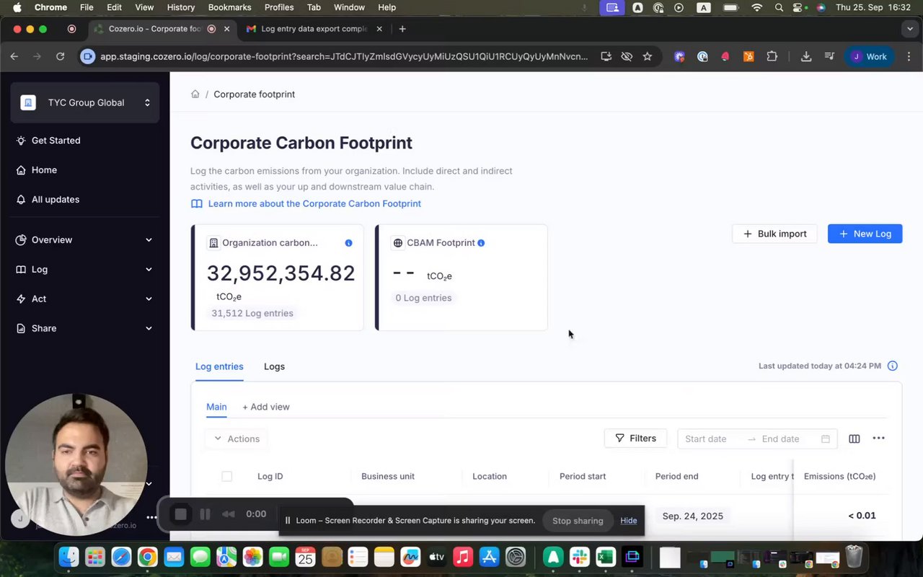
Task: Open the column settings icon in table toolbar
Action: coord(854,439)
